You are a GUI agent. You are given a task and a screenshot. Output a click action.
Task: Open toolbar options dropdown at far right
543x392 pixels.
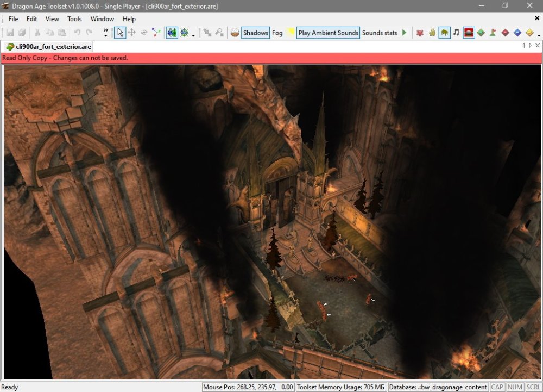(x=539, y=35)
